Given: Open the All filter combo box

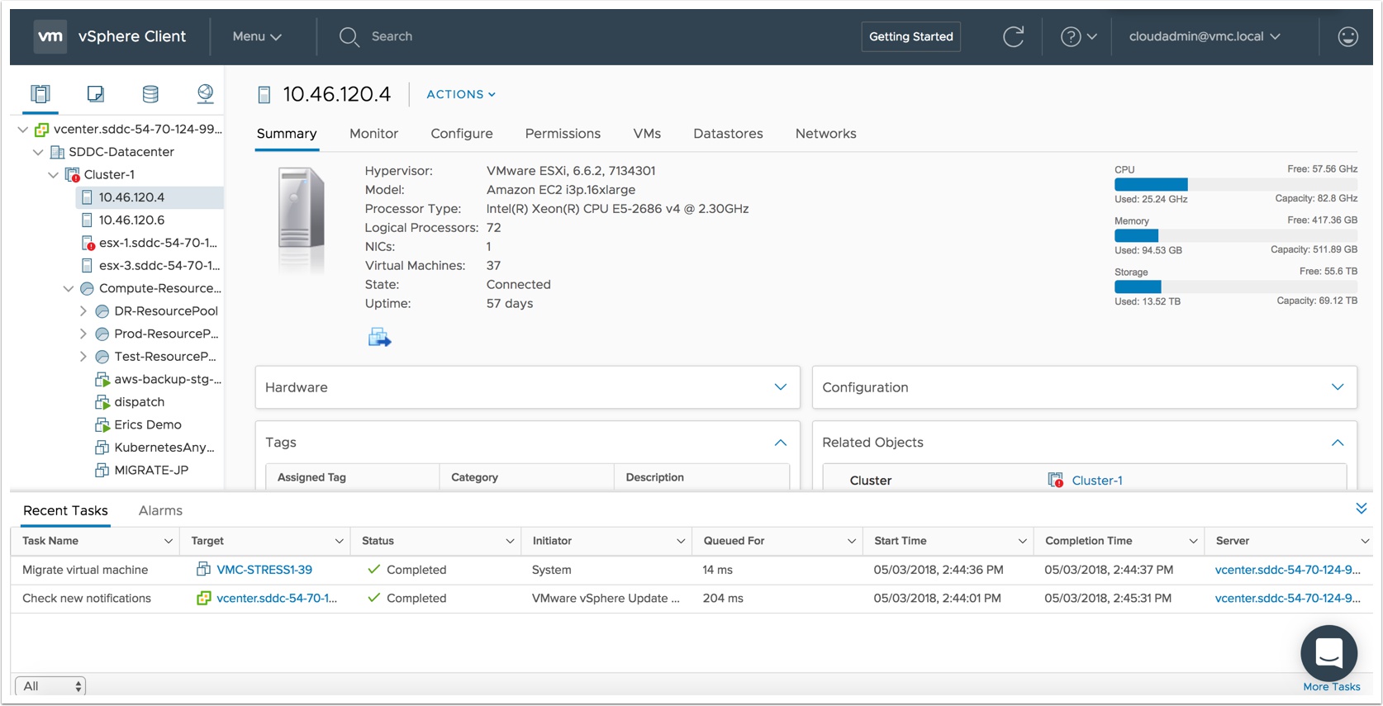Looking at the screenshot, I should tap(50, 686).
